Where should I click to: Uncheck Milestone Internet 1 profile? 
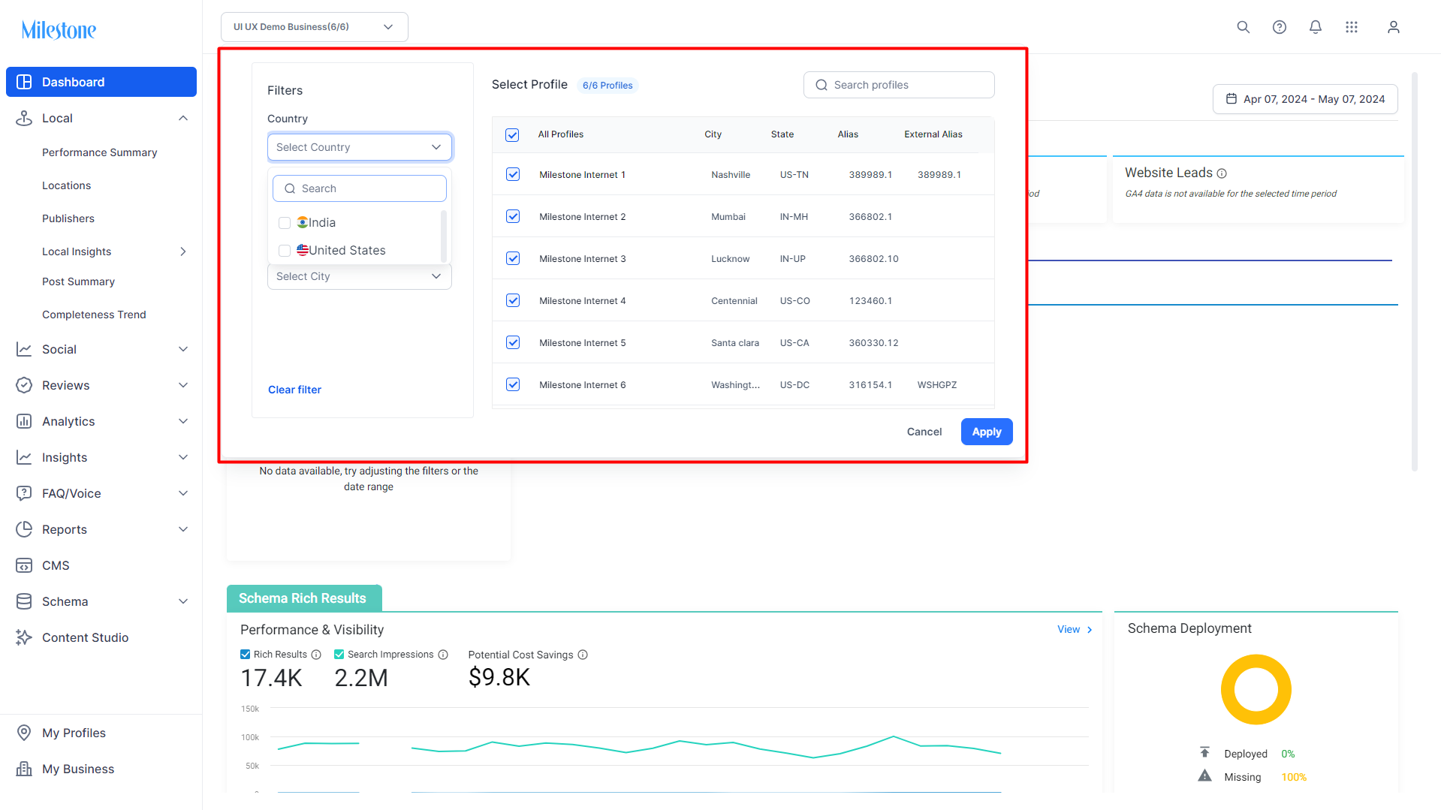[x=513, y=174]
